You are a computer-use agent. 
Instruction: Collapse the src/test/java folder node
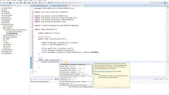pos(2,28)
